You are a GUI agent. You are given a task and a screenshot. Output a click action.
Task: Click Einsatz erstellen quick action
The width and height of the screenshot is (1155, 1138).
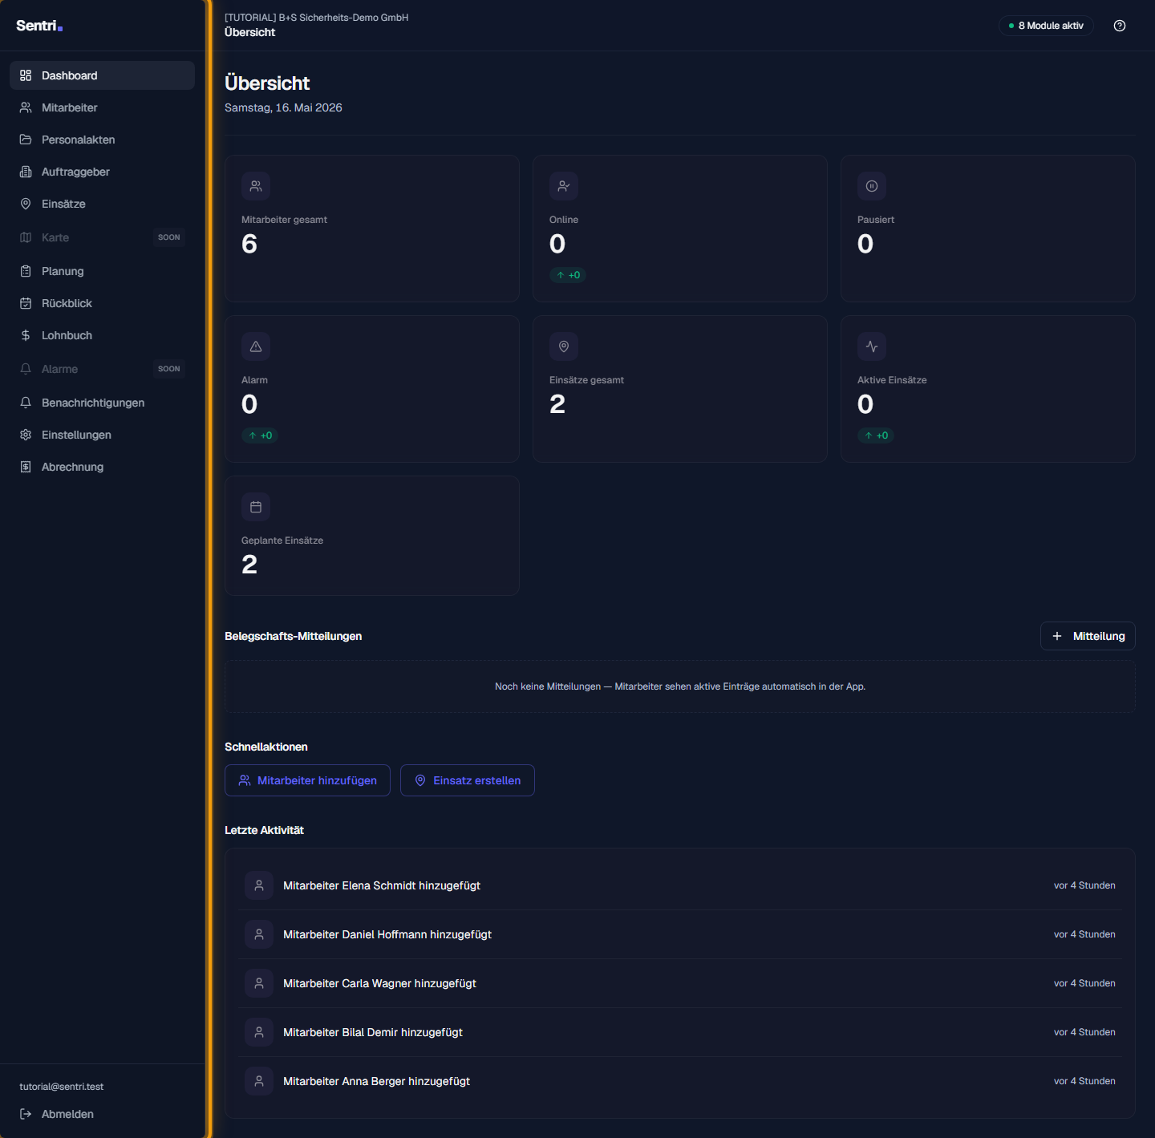pos(468,780)
